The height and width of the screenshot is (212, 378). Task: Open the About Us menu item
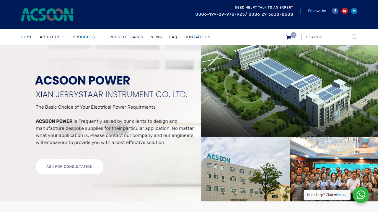[50, 37]
